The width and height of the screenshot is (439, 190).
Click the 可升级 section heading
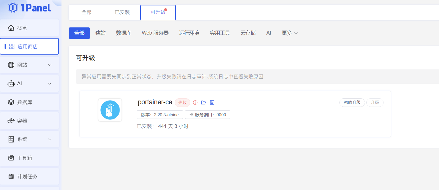coord(86,58)
